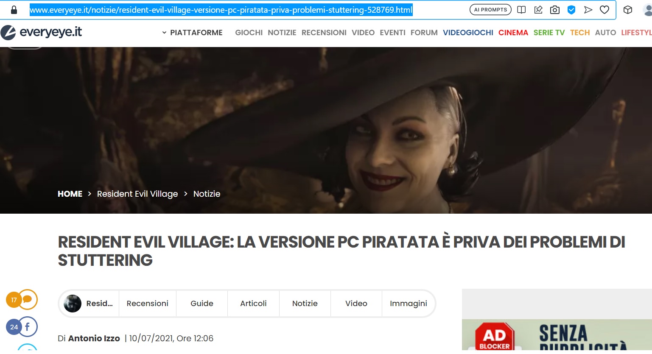Screen dimensions: 652x354
Task: Select the Recensioni tab below headline
Action: (x=148, y=304)
